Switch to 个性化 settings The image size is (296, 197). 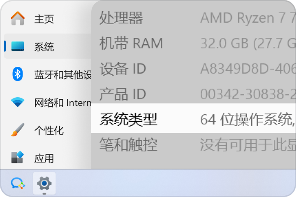point(49,131)
